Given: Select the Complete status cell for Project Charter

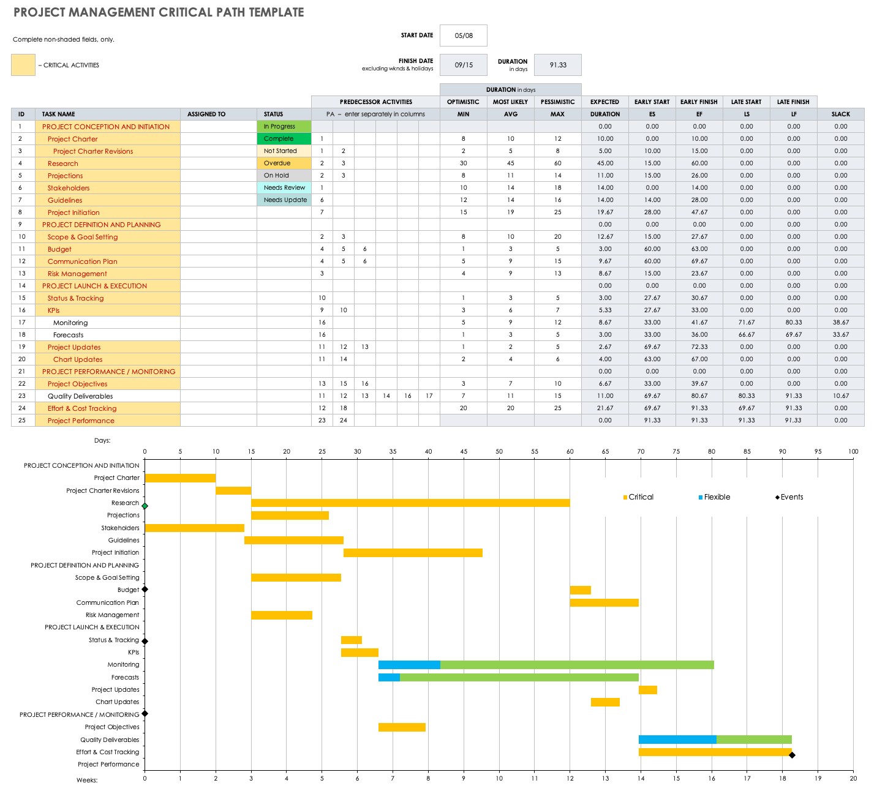Looking at the screenshot, I should click(x=284, y=139).
